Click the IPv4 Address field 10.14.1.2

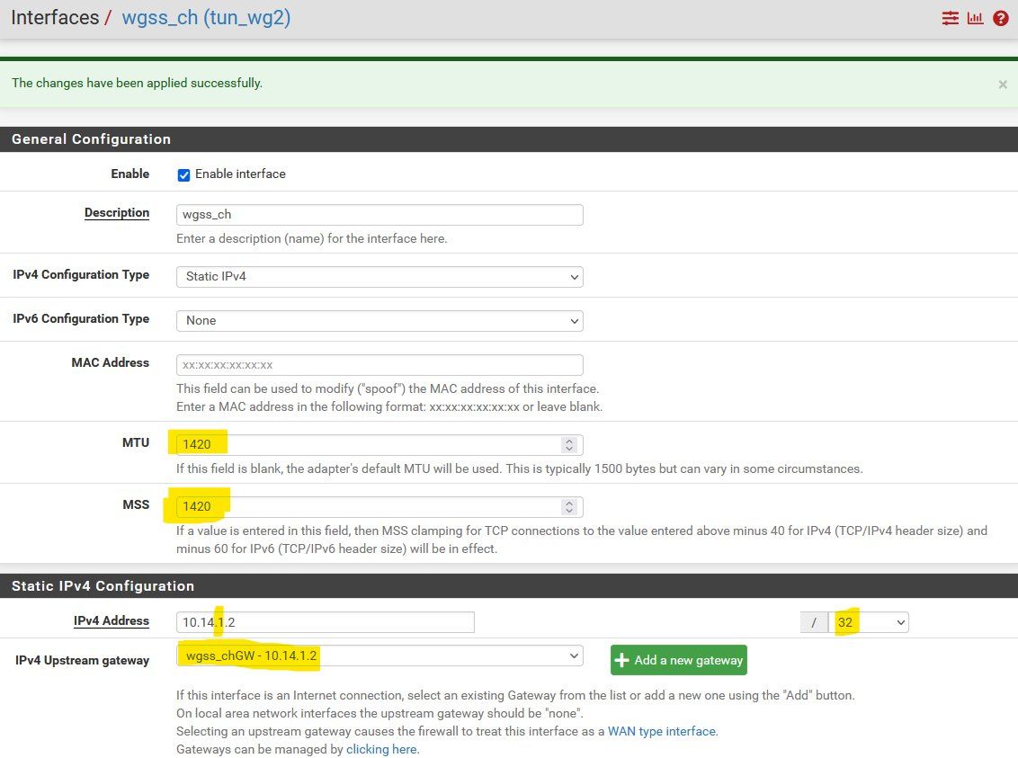[326, 622]
